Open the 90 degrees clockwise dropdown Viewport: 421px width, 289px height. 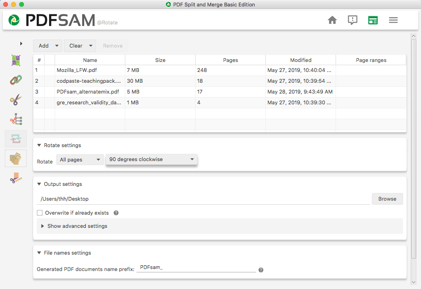click(x=151, y=159)
